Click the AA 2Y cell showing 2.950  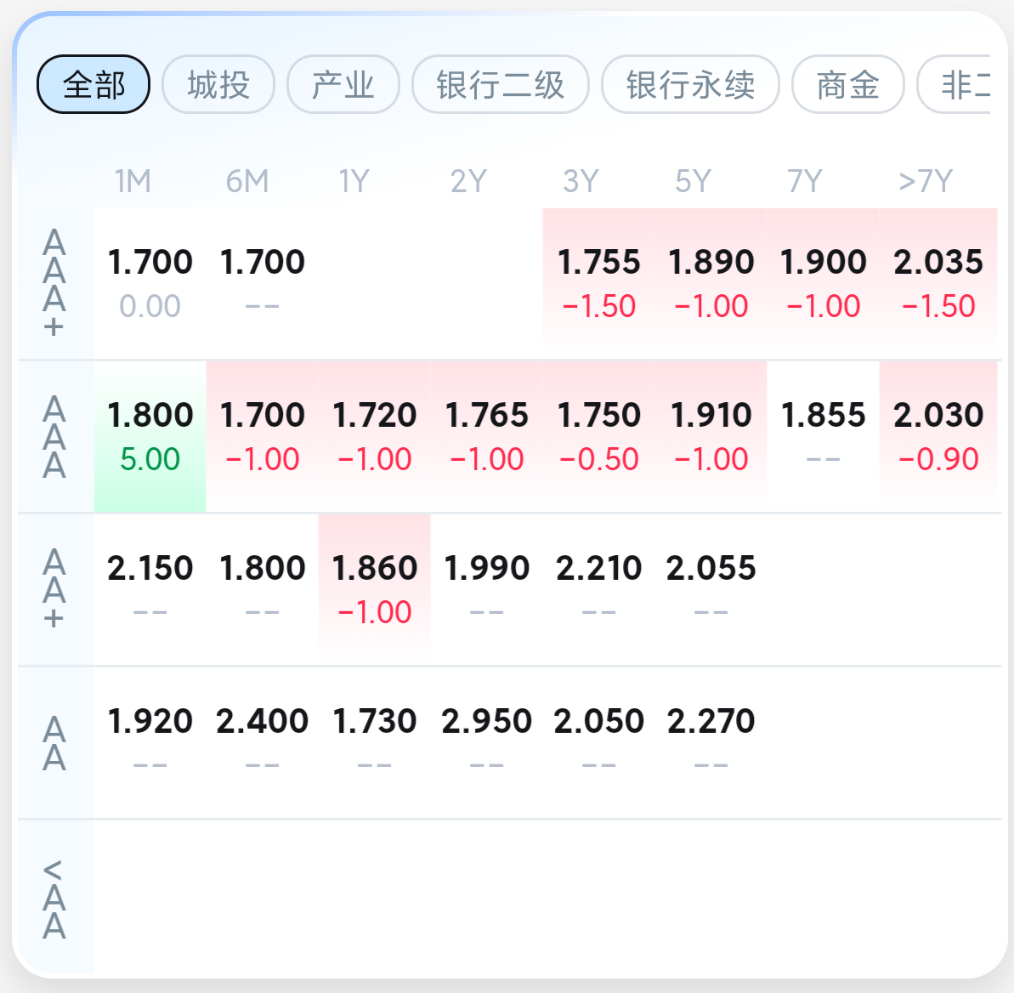point(486,743)
